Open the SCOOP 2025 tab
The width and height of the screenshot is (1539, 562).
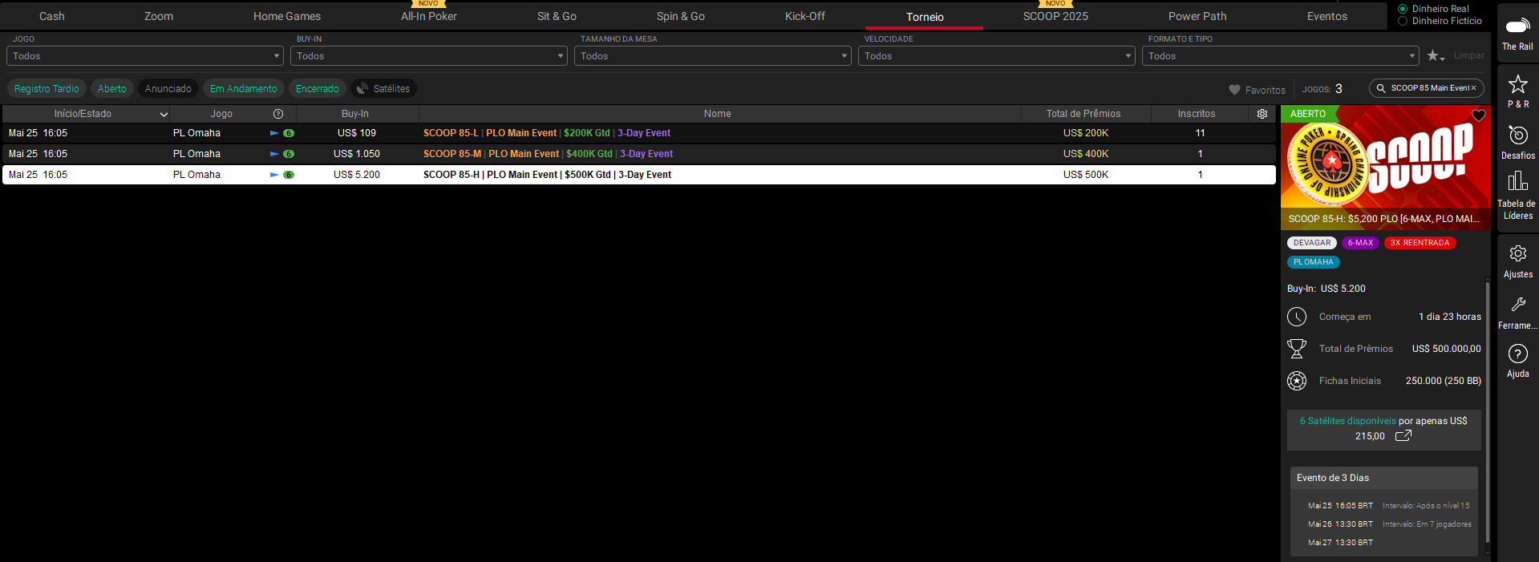click(1055, 16)
